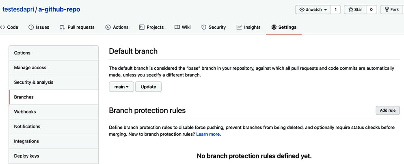The width and height of the screenshot is (404, 164).
Task: Click the Projects board icon
Action: 142,27
